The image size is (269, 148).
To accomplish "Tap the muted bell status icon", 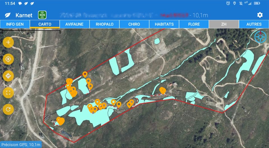I will pos(241,3).
